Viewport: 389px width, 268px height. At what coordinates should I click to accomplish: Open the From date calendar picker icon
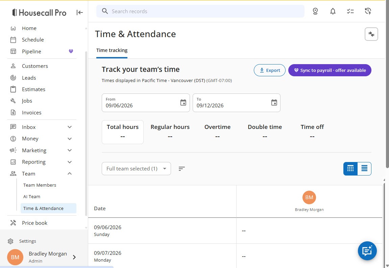tap(183, 103)
